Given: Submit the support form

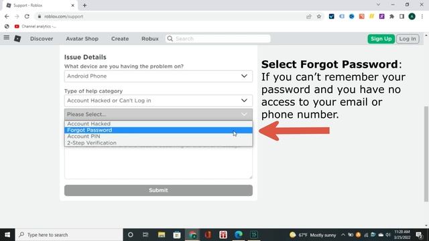Looking at the screenshot, I should click(158, 190).
